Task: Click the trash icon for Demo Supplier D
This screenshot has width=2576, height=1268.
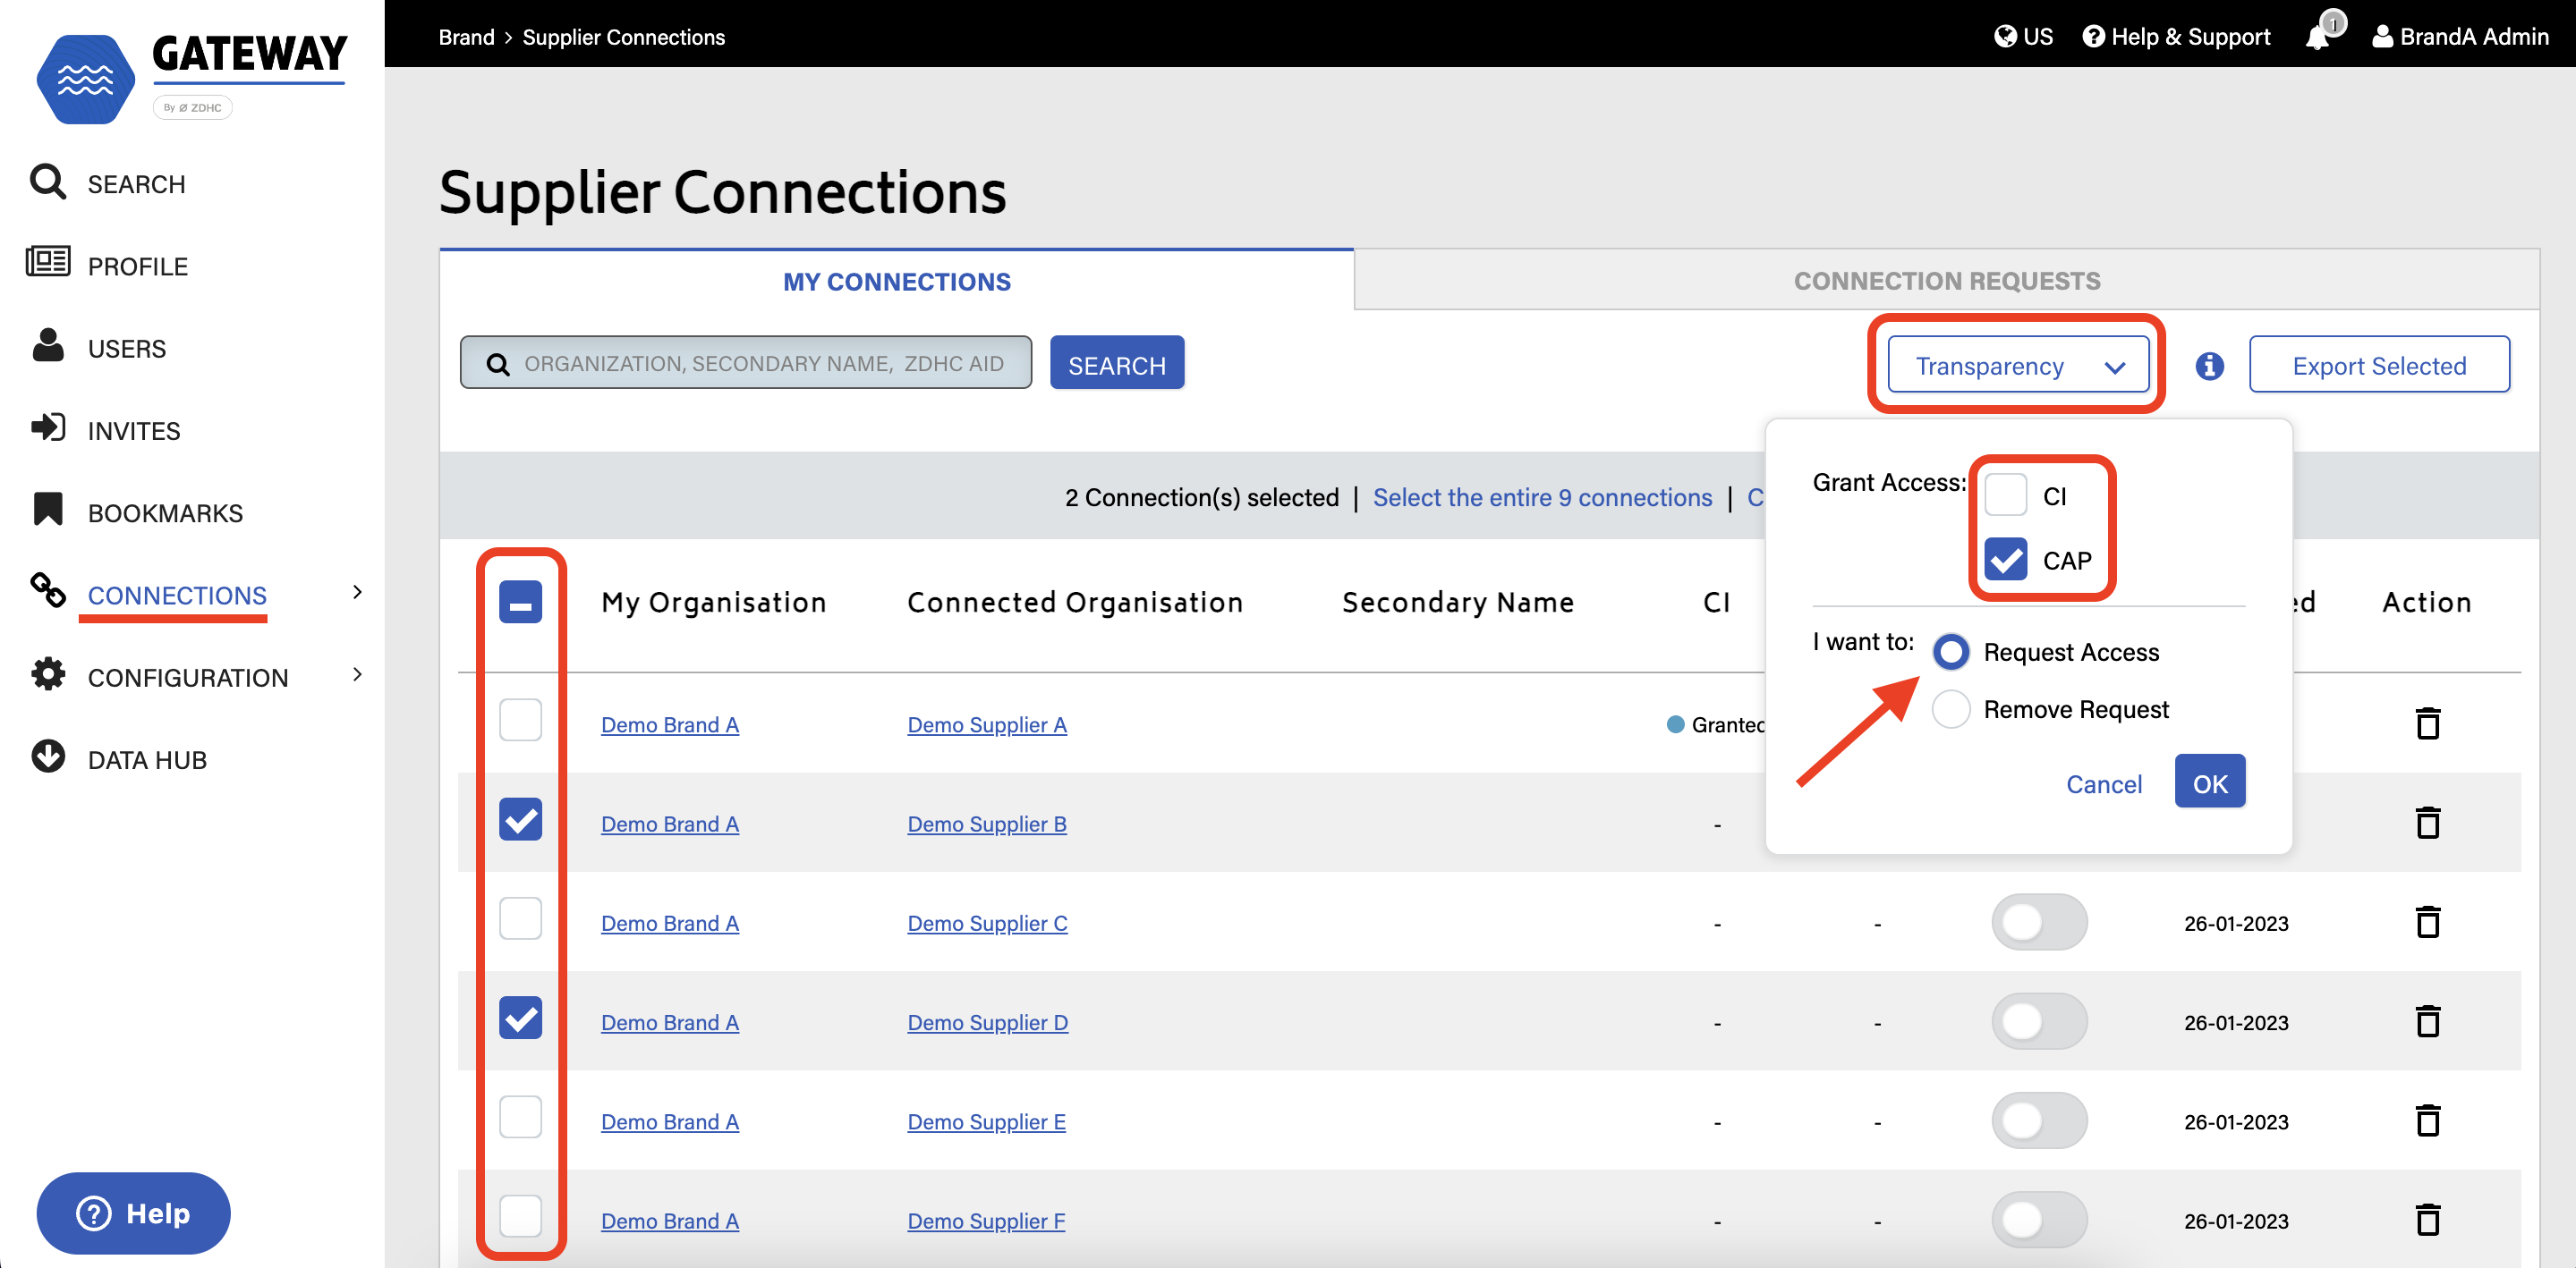Action: pos(2427,1021)
